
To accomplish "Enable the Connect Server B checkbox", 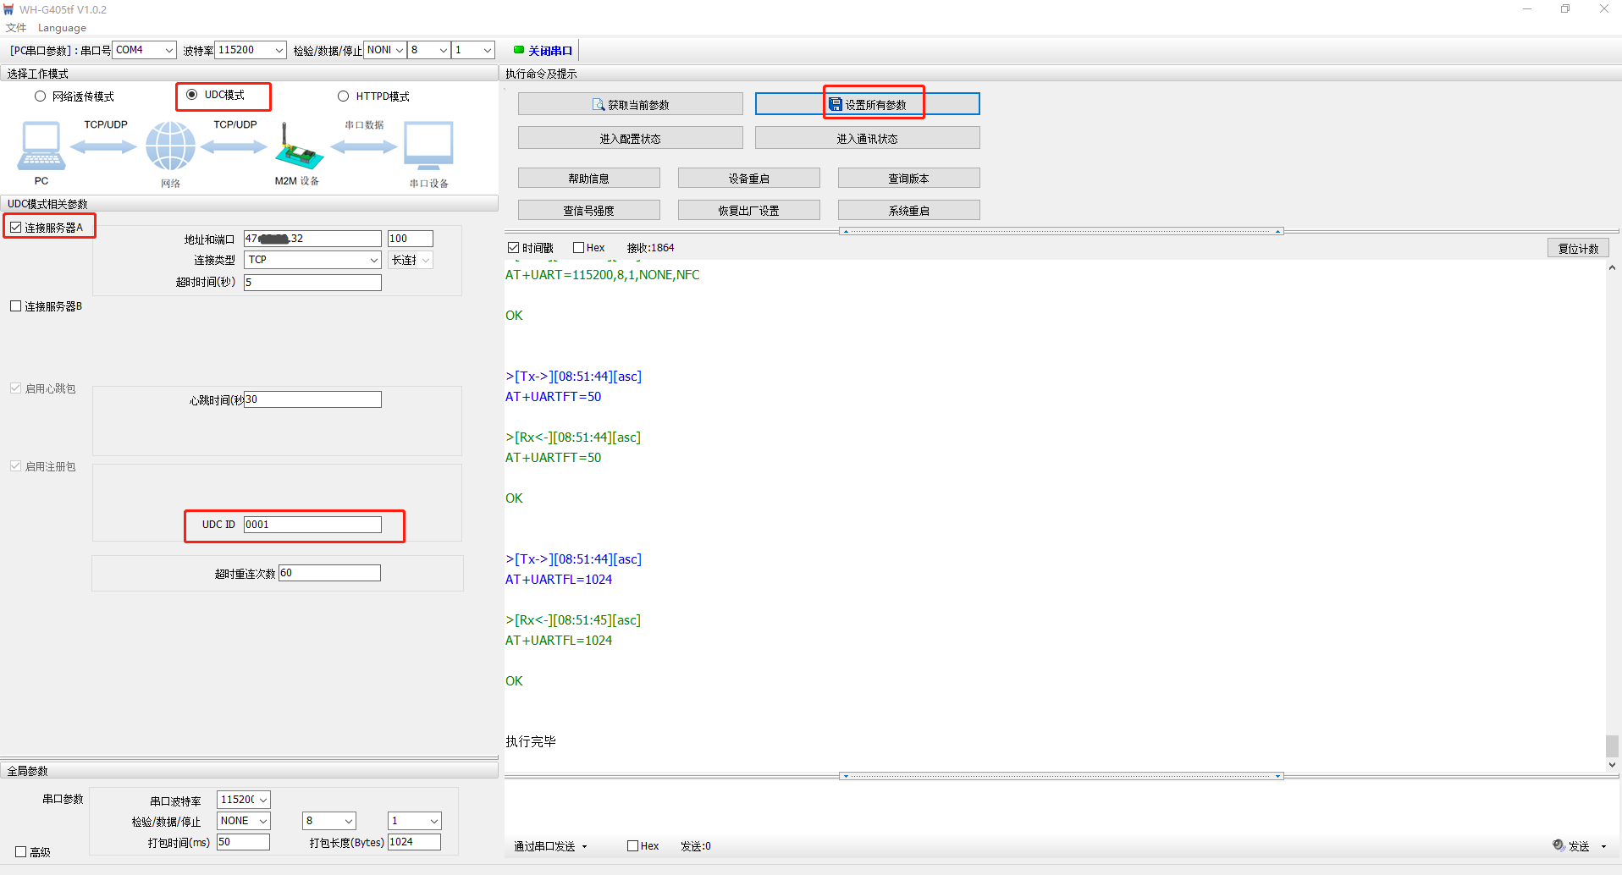I will click(x=16, y=306).
